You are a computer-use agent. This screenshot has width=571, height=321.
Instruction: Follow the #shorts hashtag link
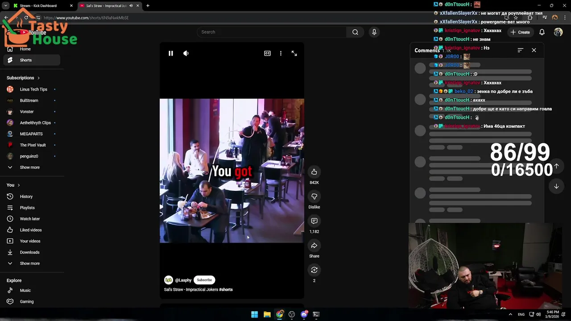[226, 290]
